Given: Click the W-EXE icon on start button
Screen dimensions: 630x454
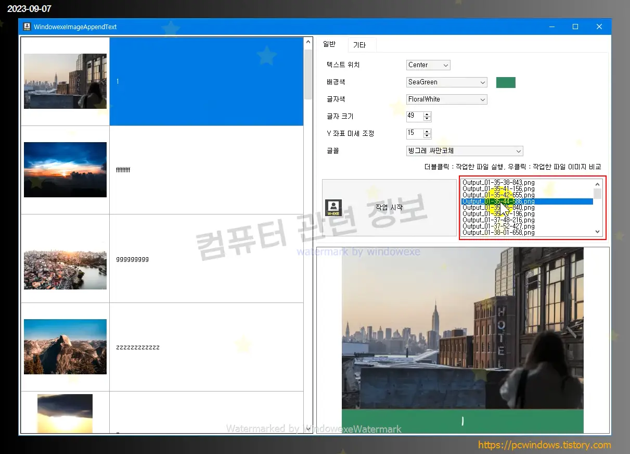Looking at the screenshot, I should [x=333, y=208].
